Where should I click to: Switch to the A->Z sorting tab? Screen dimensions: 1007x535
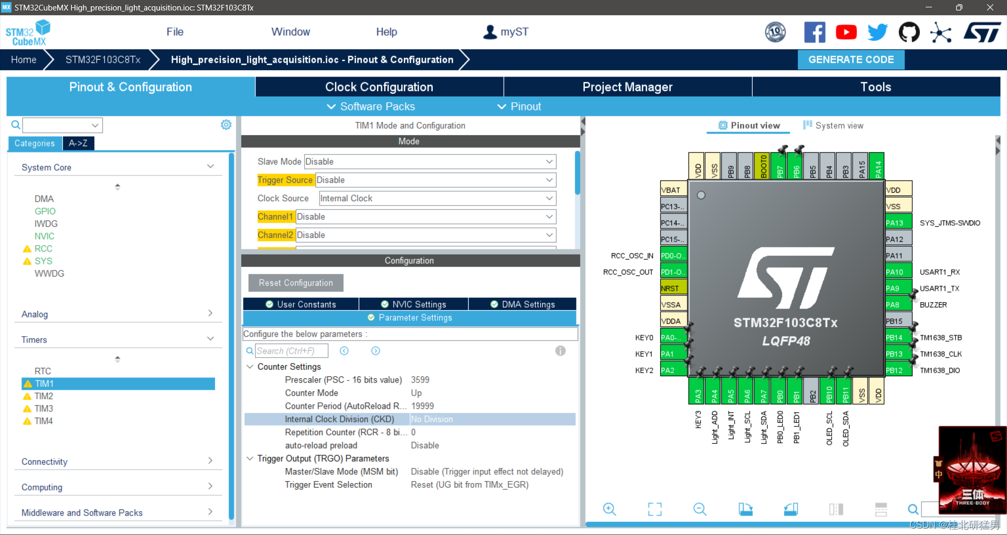tap(78, 143)
